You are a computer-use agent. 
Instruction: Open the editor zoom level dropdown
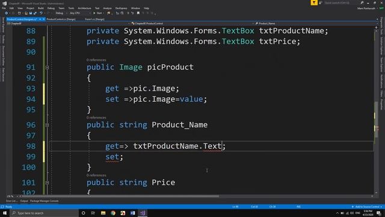12,197
